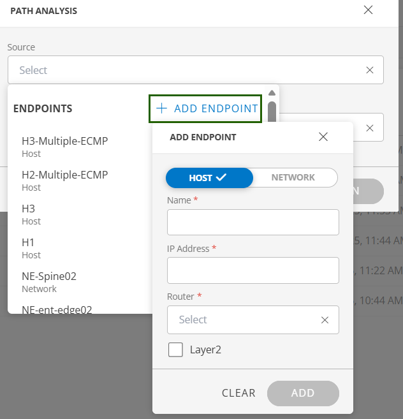
Task: Close the Add Endpoint popup
Action: pos(323,136)
